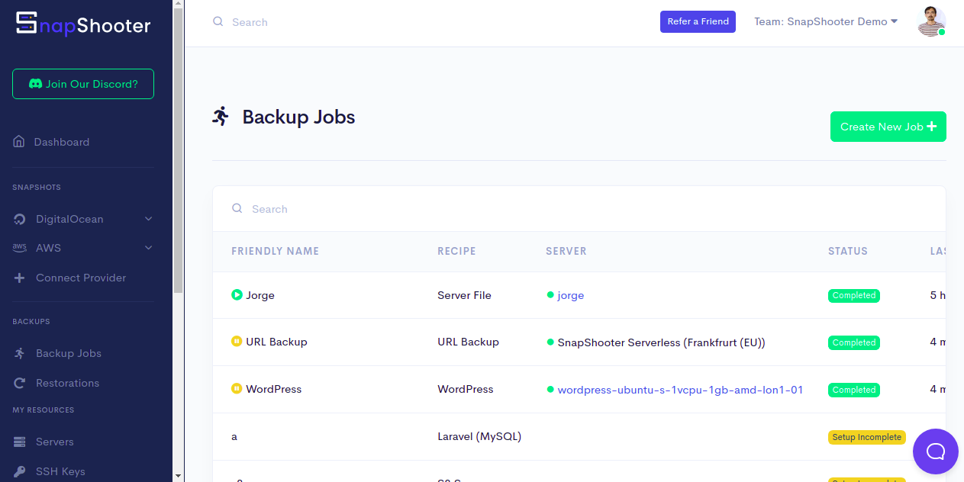The image size is (964, 482).
Task: Click the Create New Job button
Action: [888, 127]
